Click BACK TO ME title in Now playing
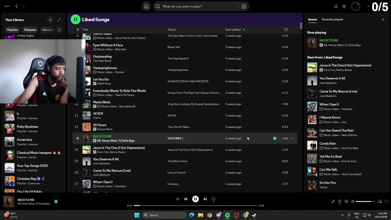This screenshot has width=391, height=220. [x=329, y=40]
